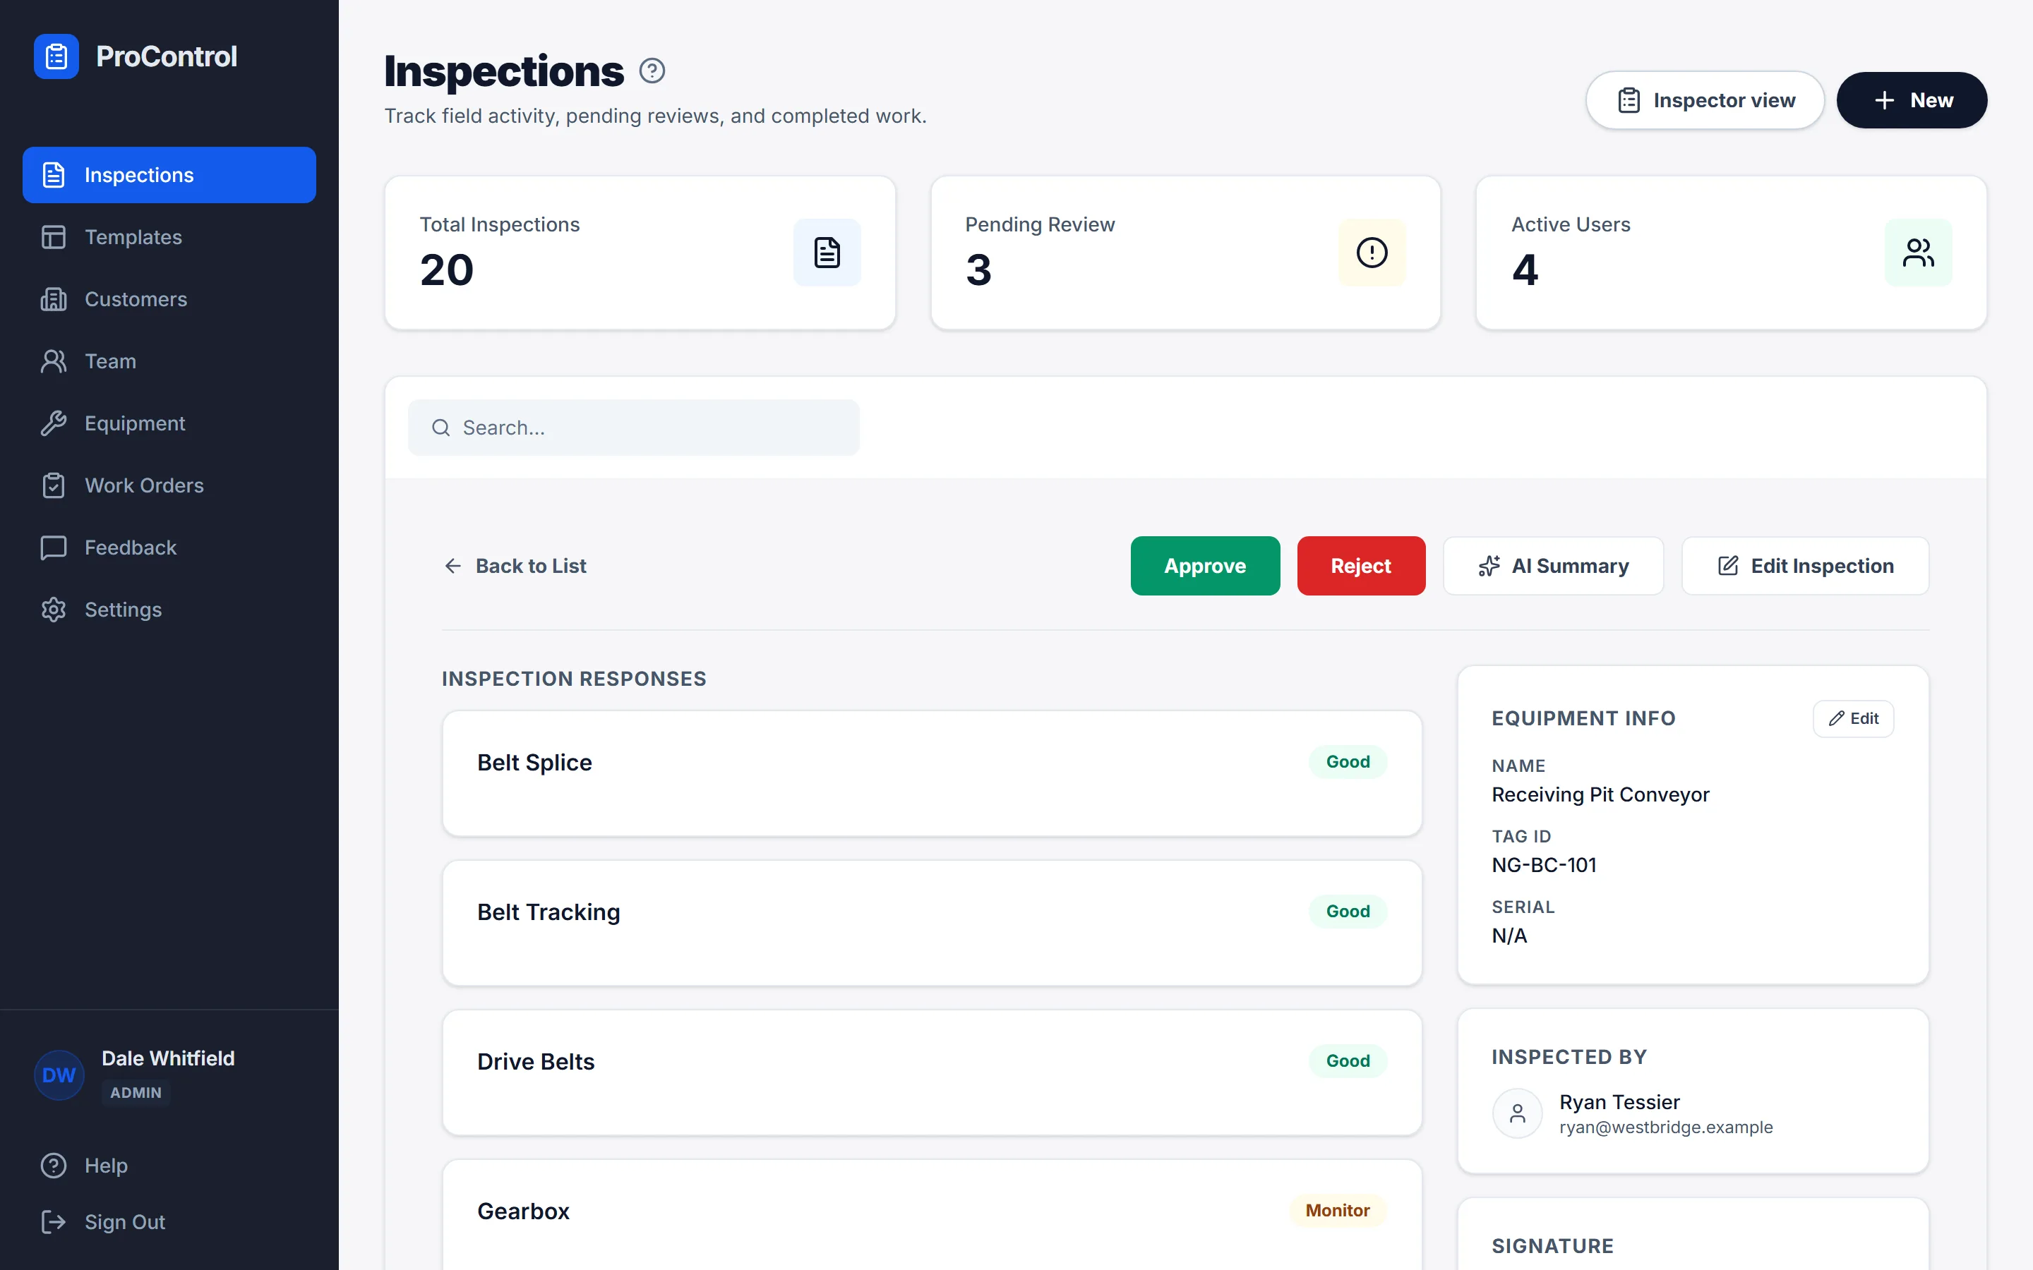Click the Monitor badge on Gearbox
This screenshot has width=2033, height=1270.
pos(1338,1210)
